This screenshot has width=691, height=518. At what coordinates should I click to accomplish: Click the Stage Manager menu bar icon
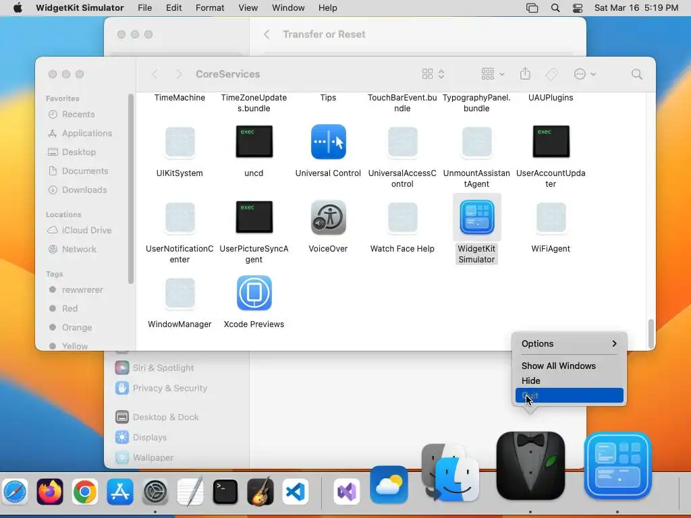(532, 8)
